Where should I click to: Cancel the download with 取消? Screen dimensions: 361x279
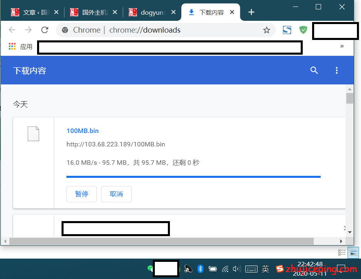(116, 194)
